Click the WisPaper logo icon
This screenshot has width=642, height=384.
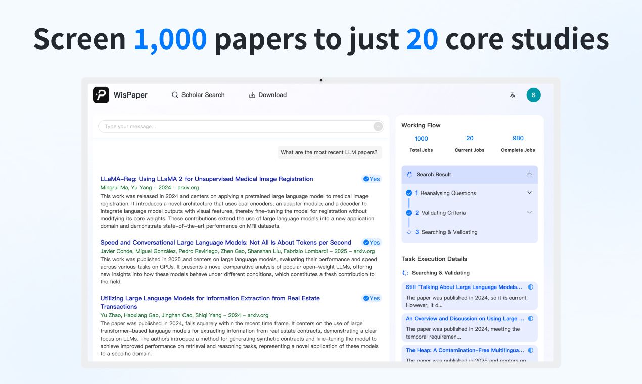point(101,95)
